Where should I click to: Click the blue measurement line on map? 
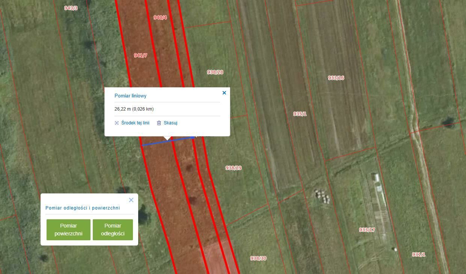coord(154,143)
